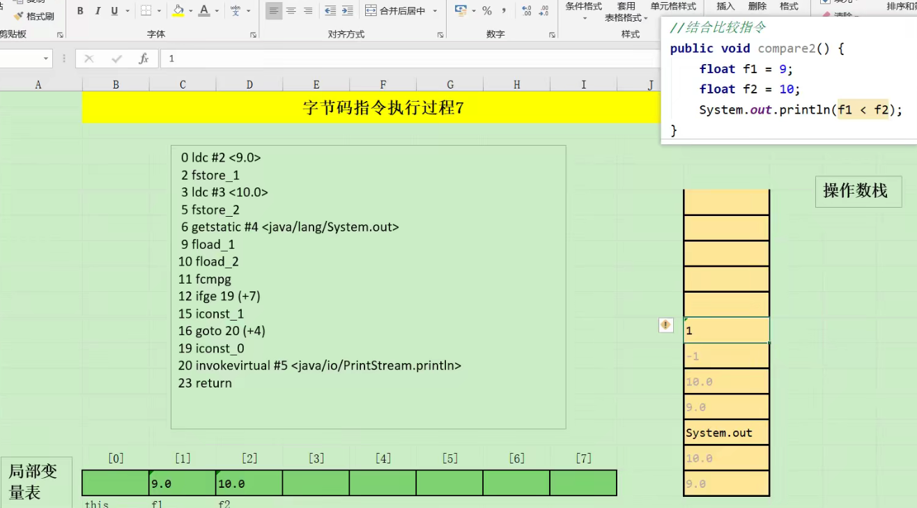
Task: Toggle bold formatting
Action: coord(81,11)
